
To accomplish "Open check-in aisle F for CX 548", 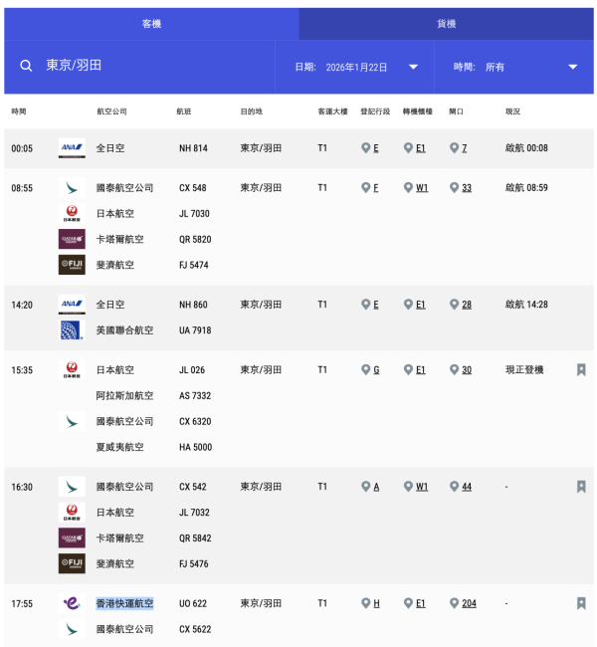I will point(376,188).
